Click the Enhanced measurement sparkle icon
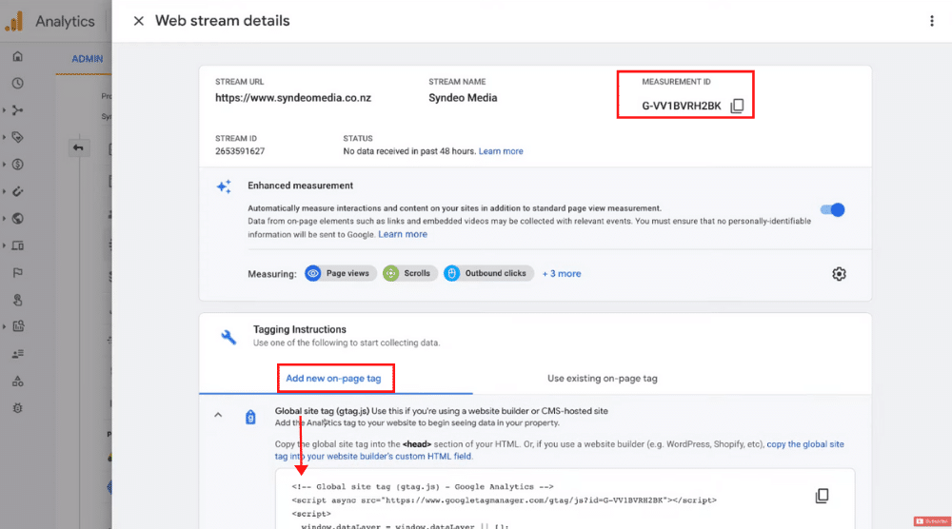The height and width of the screenshot is (529, 952). tap(224, 186)
